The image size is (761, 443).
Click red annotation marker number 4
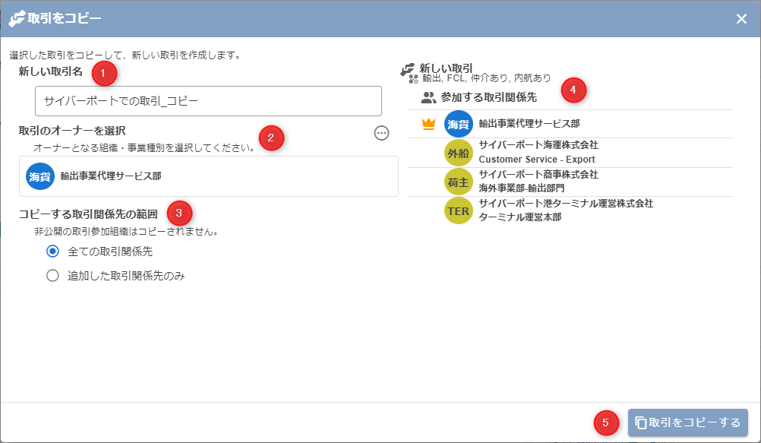[573, 90]
